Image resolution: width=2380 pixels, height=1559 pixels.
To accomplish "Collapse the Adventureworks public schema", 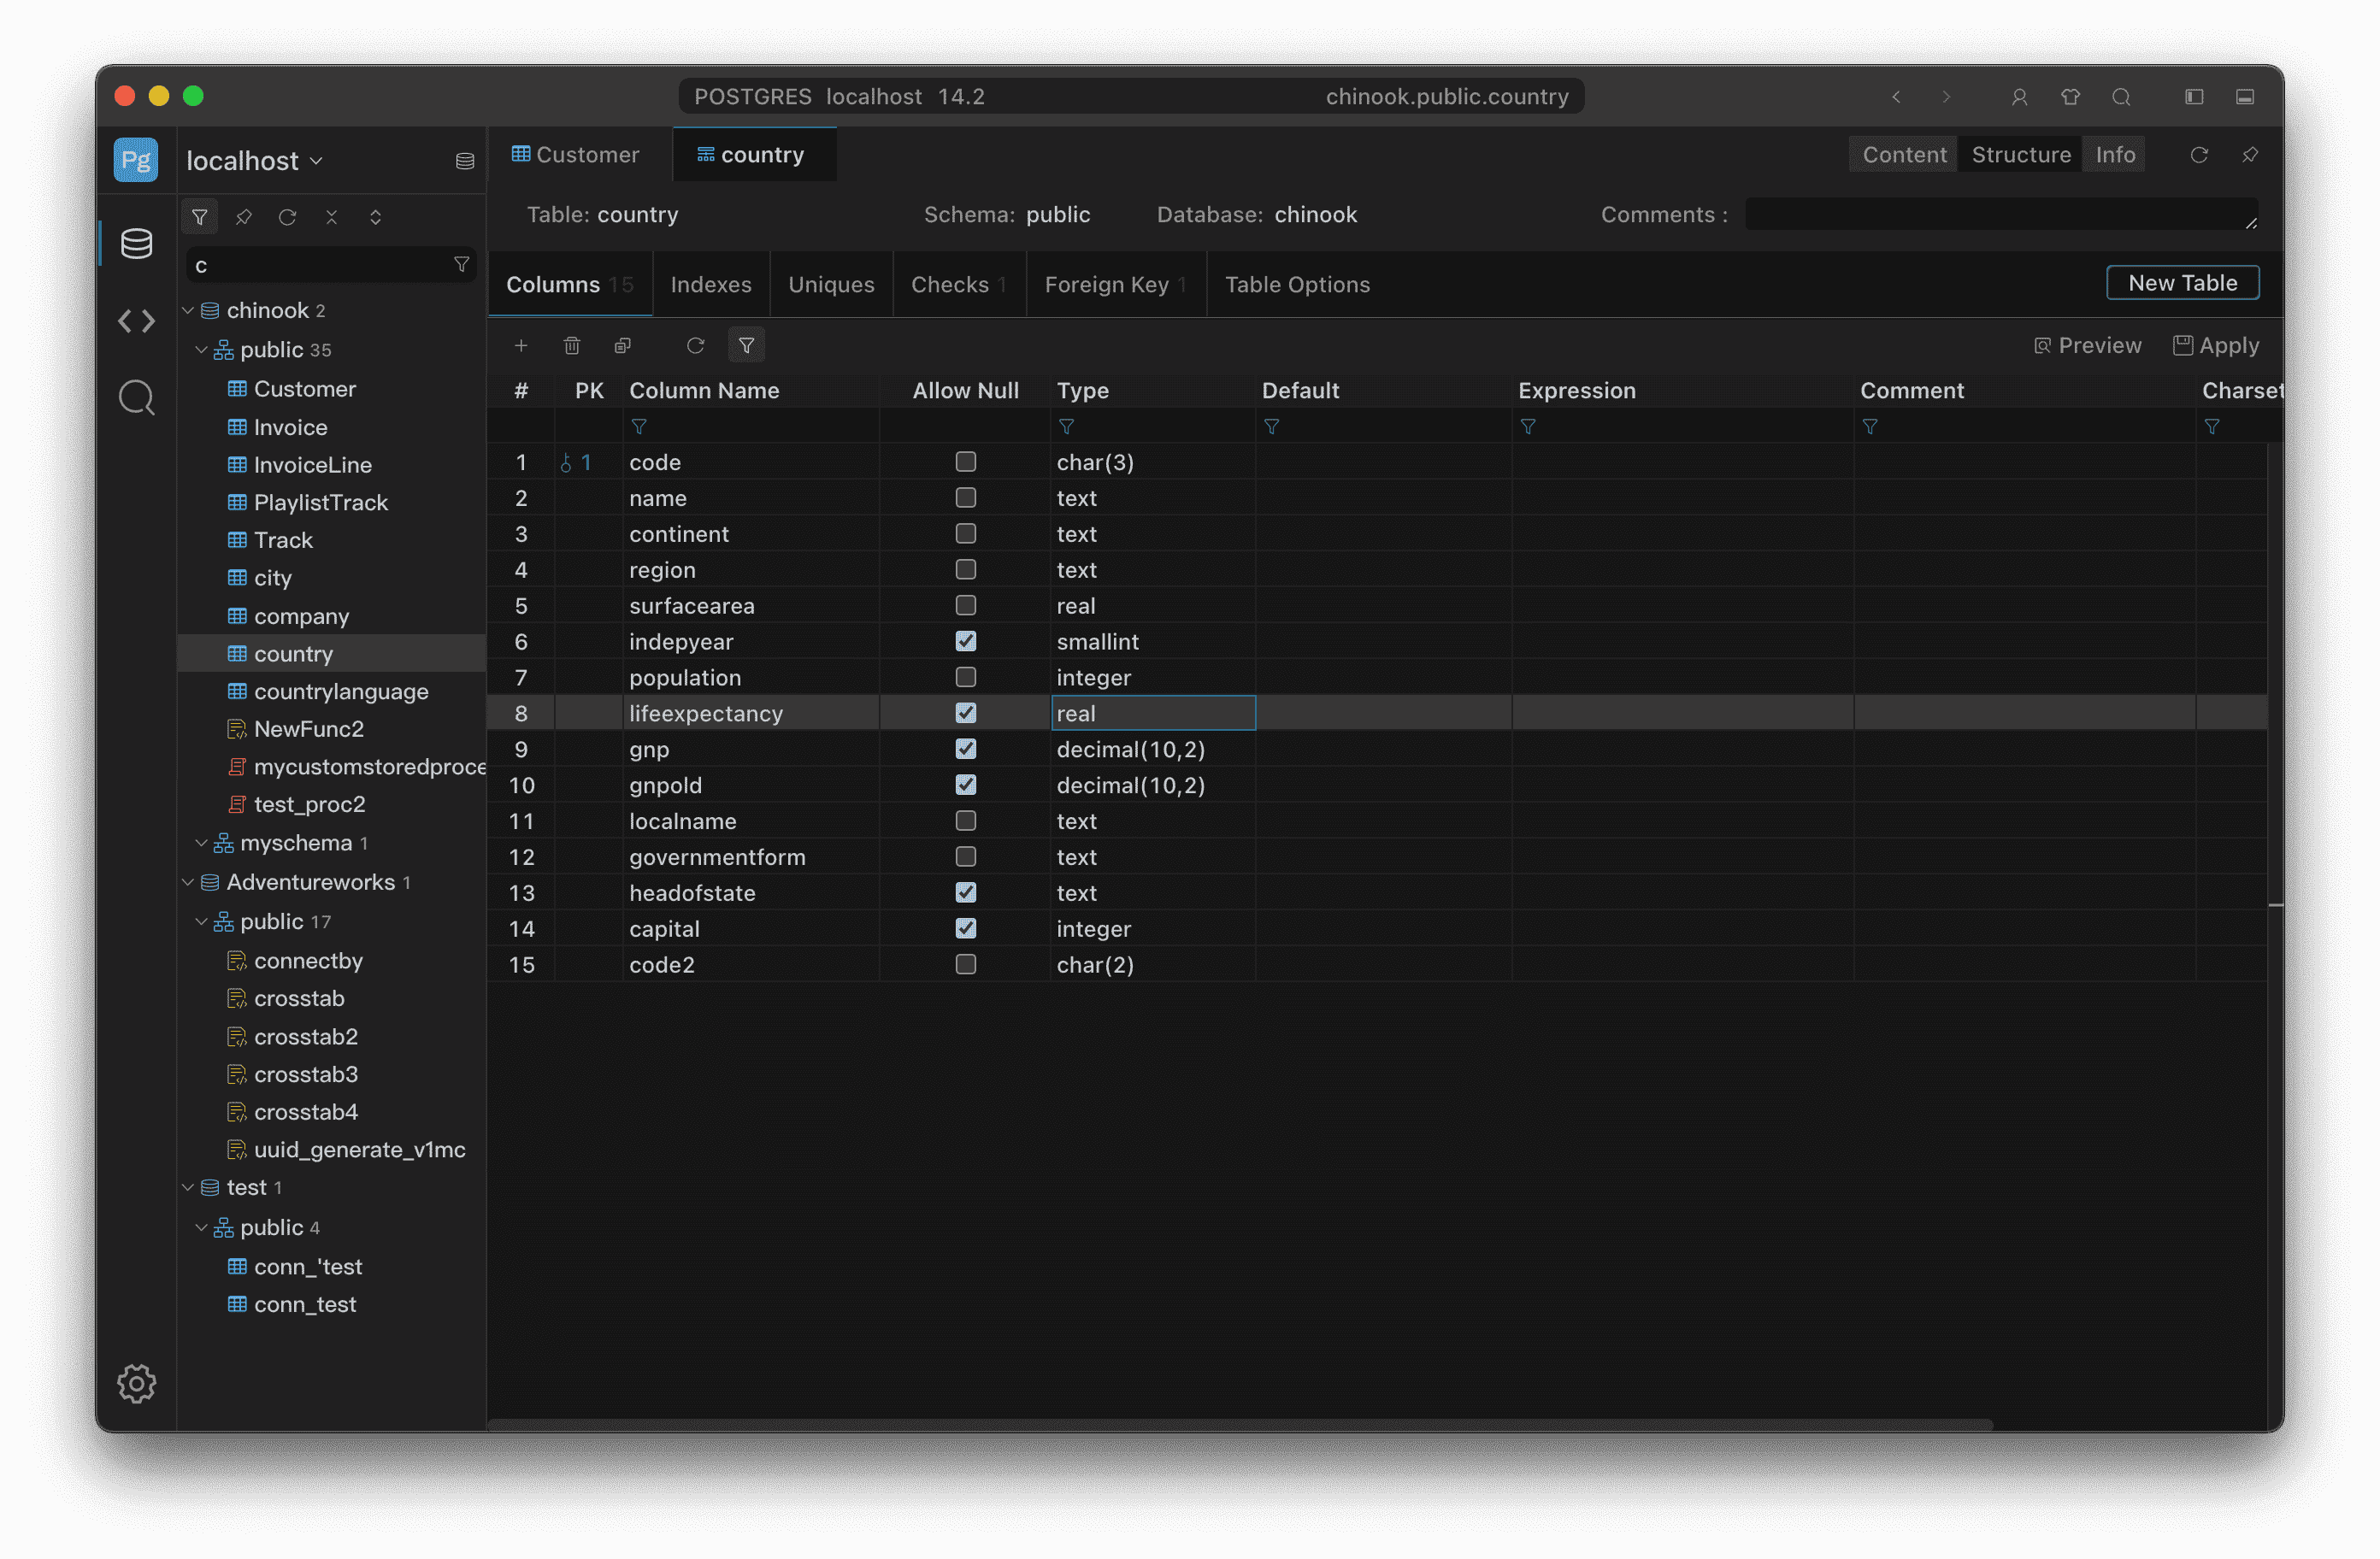I will point(201,921).
